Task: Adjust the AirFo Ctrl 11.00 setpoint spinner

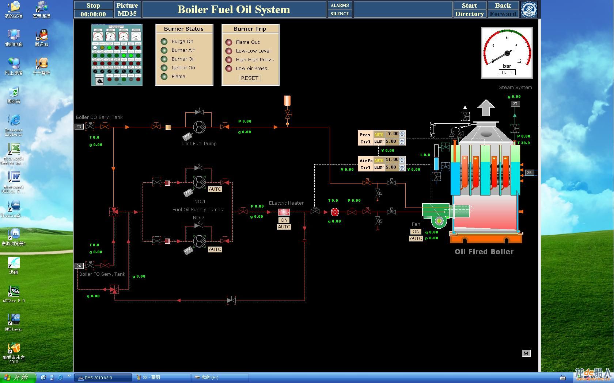Action: coord(402,160)
